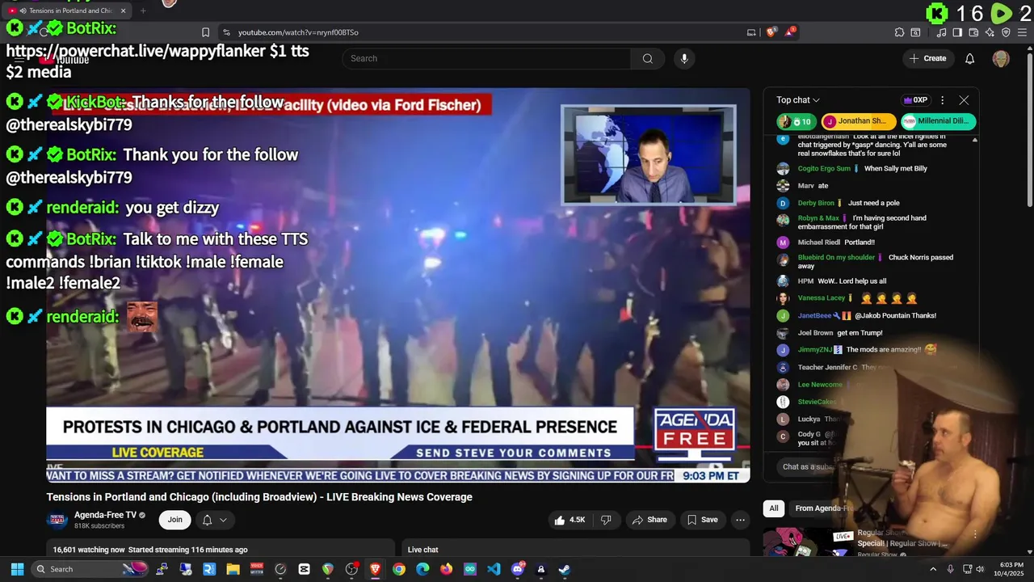This screenshot has height=582, width=1034.
Task: Open the Brave Shields icon in address bar
Action: click(771, 32)
